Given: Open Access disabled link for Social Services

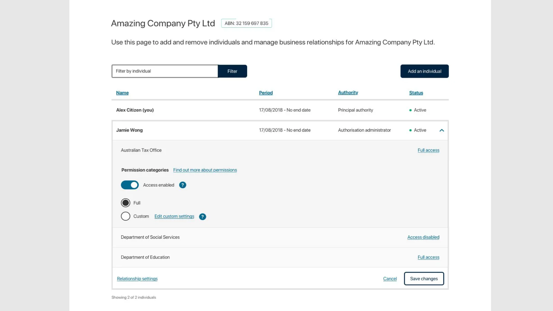Looking at the screenshot, I should 423,237.
